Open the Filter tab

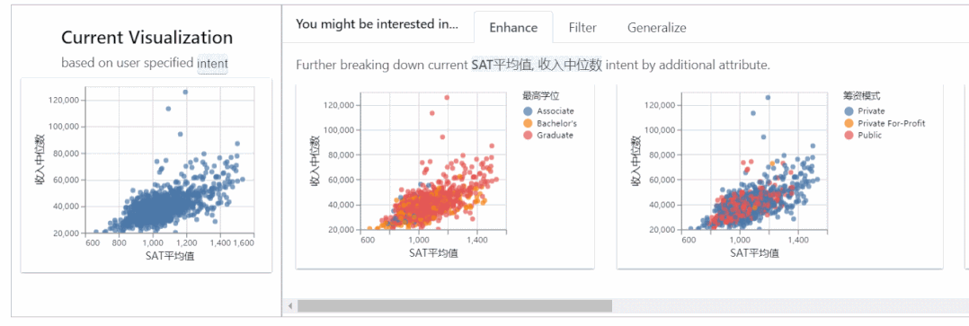[582, 28]
